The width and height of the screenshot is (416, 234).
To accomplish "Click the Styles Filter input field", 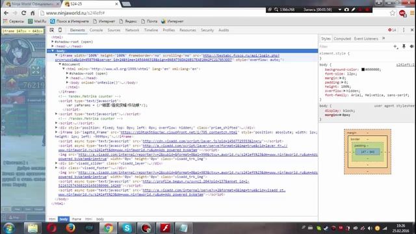I will [x=356, y=46].
